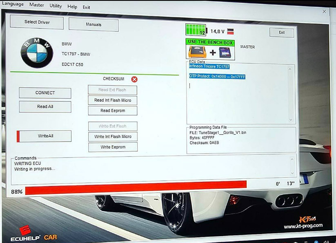Click the up arrow in Commands
The image size is (336, 243).
tap(292, 159)
